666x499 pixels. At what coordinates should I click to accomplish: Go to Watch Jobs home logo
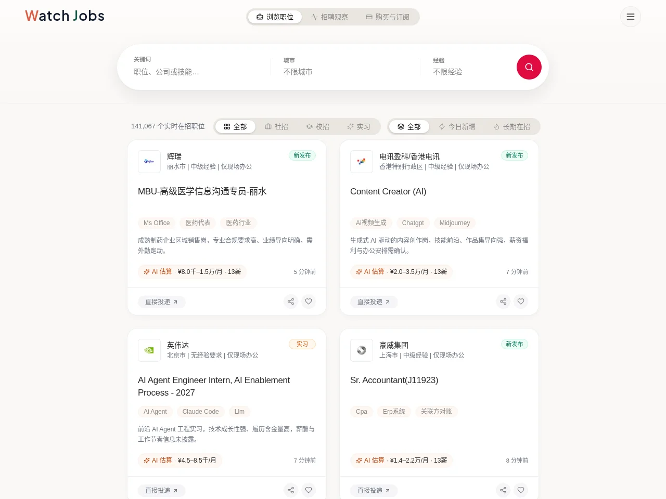pos(65,16)
